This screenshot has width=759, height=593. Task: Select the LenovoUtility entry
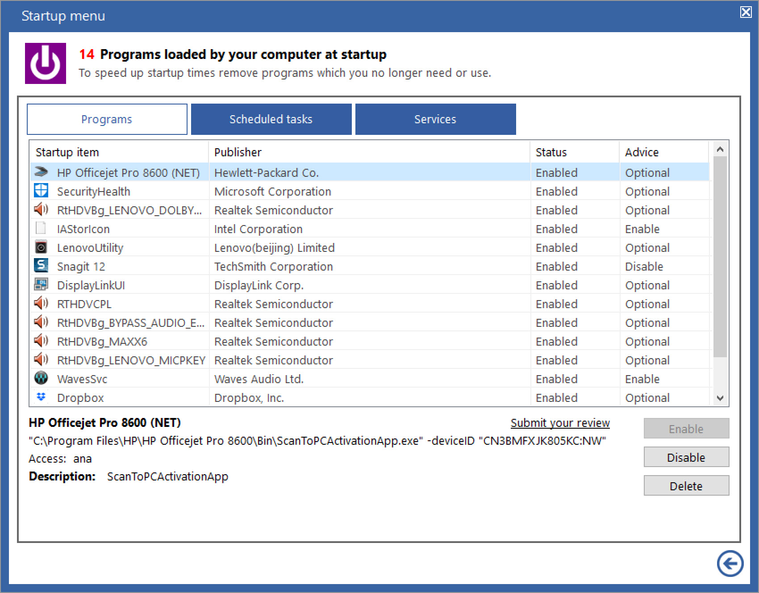tap(90, 248)
